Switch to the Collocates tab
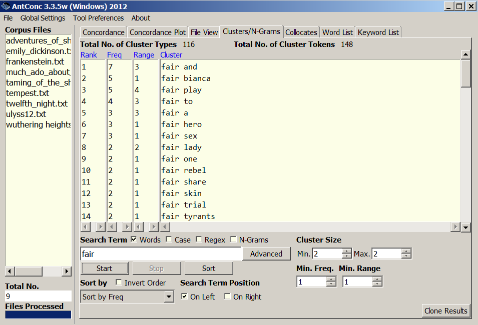478x325 pixels. coord(301,32)
